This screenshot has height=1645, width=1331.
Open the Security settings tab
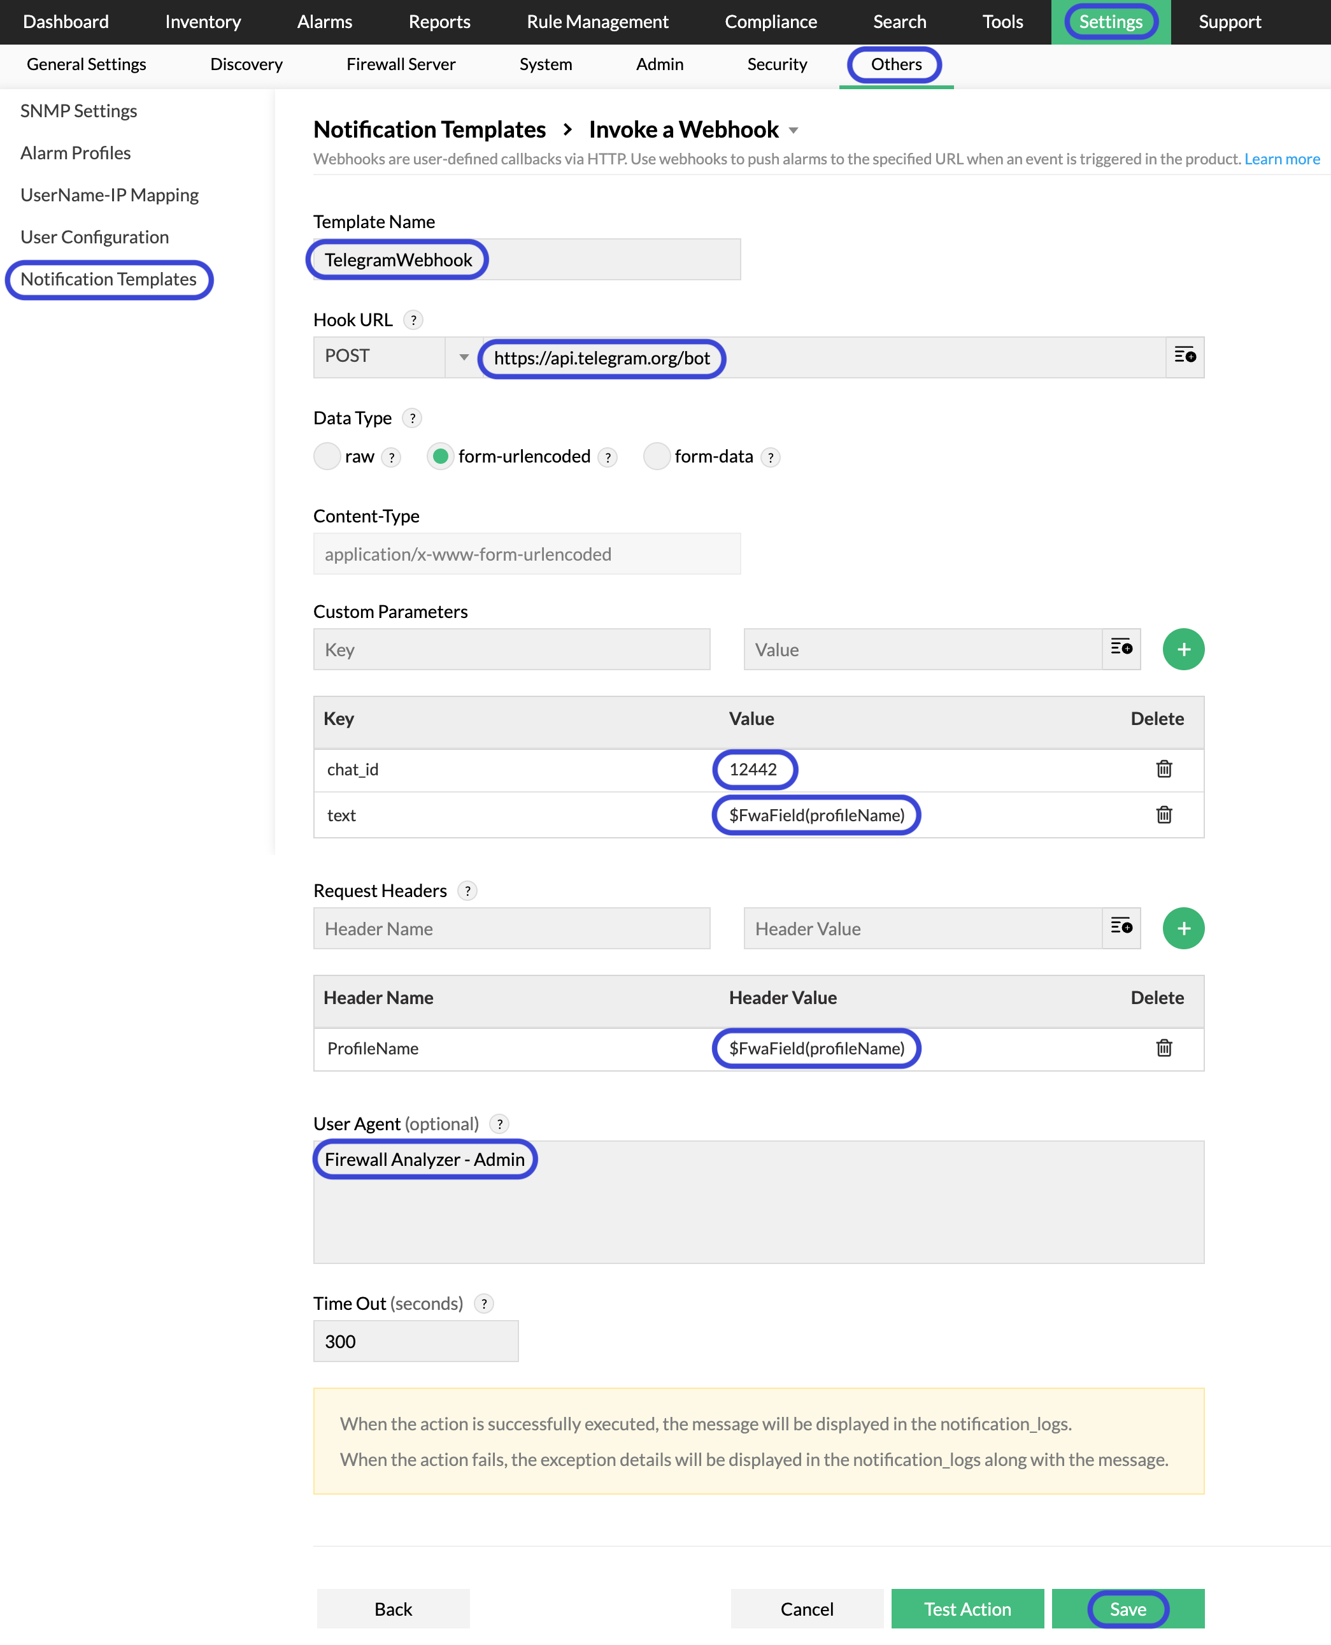tap(777, 64)
